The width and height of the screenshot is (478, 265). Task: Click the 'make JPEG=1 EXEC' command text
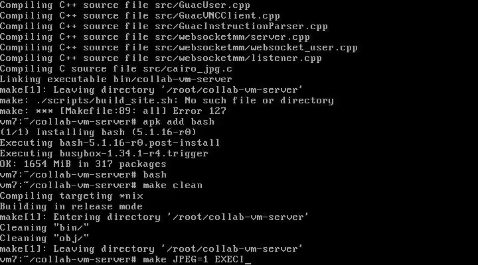(x=193, y=259)
